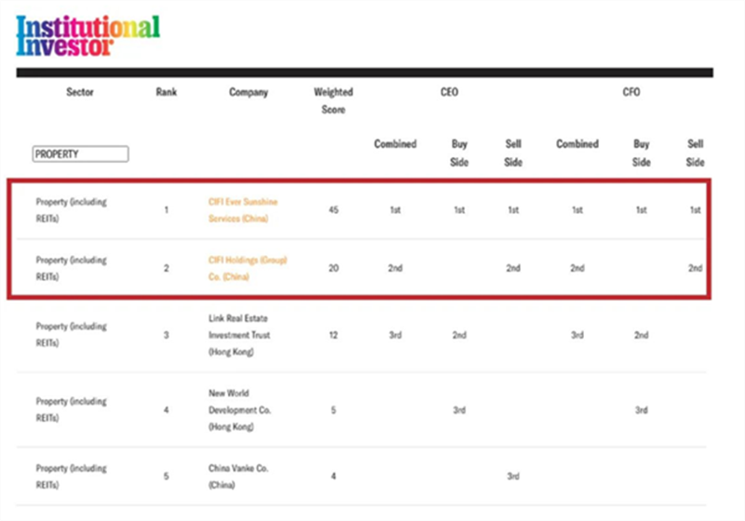
Task: Click the CFO Sell Side subheader
Action: (695, 153)
